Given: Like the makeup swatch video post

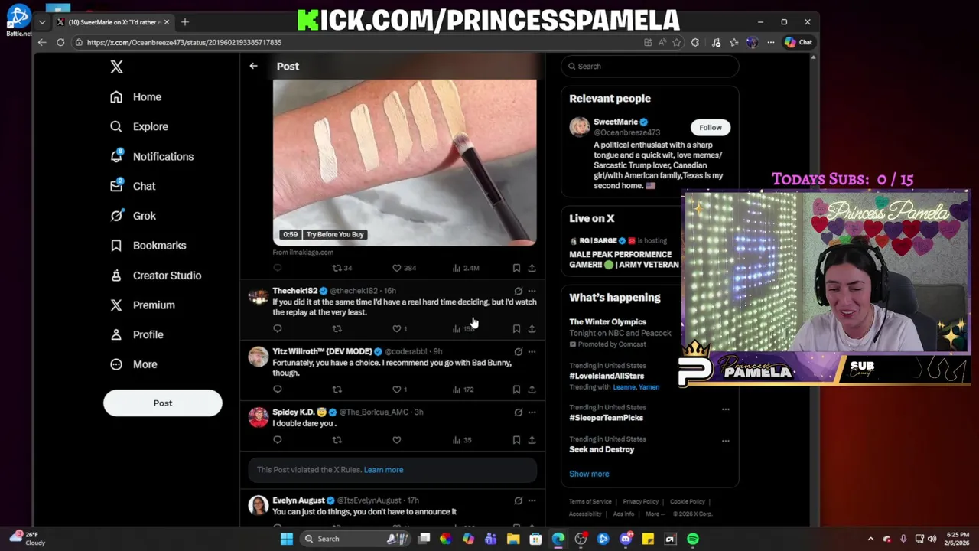Looking at the screenshot, I should tap(396, 268).
